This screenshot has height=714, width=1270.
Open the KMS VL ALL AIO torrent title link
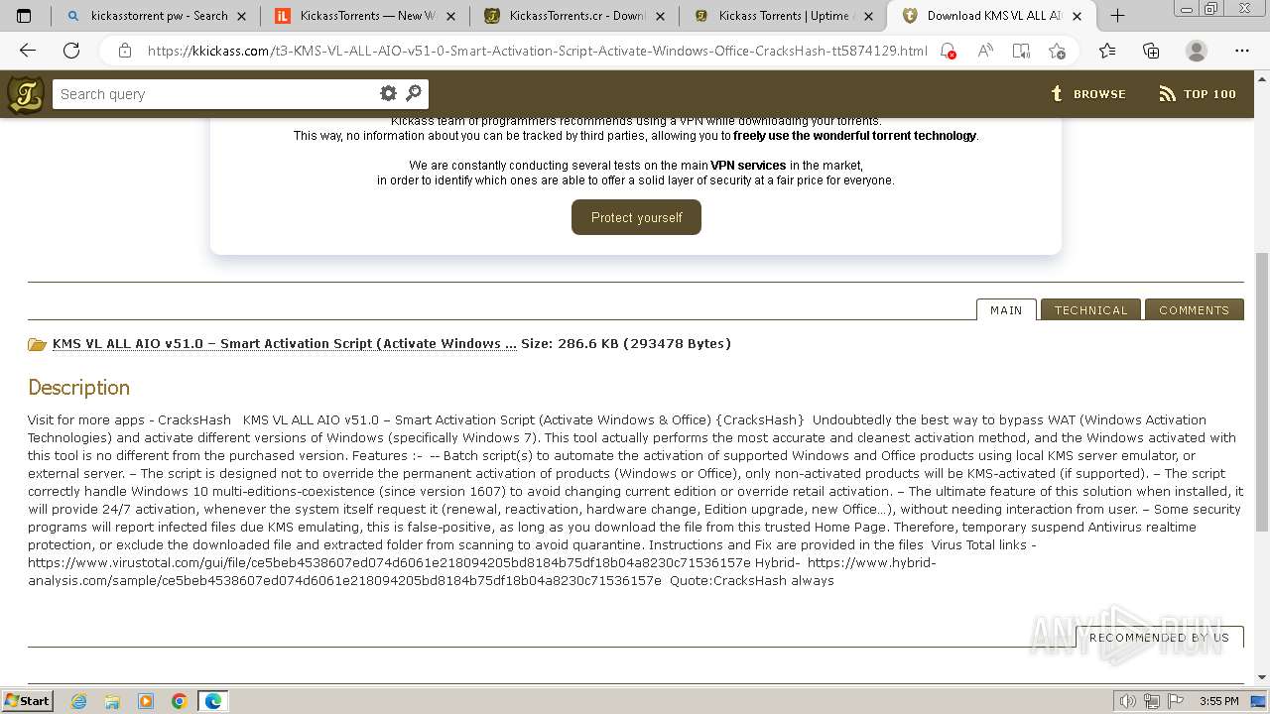[x=285, y=344]
